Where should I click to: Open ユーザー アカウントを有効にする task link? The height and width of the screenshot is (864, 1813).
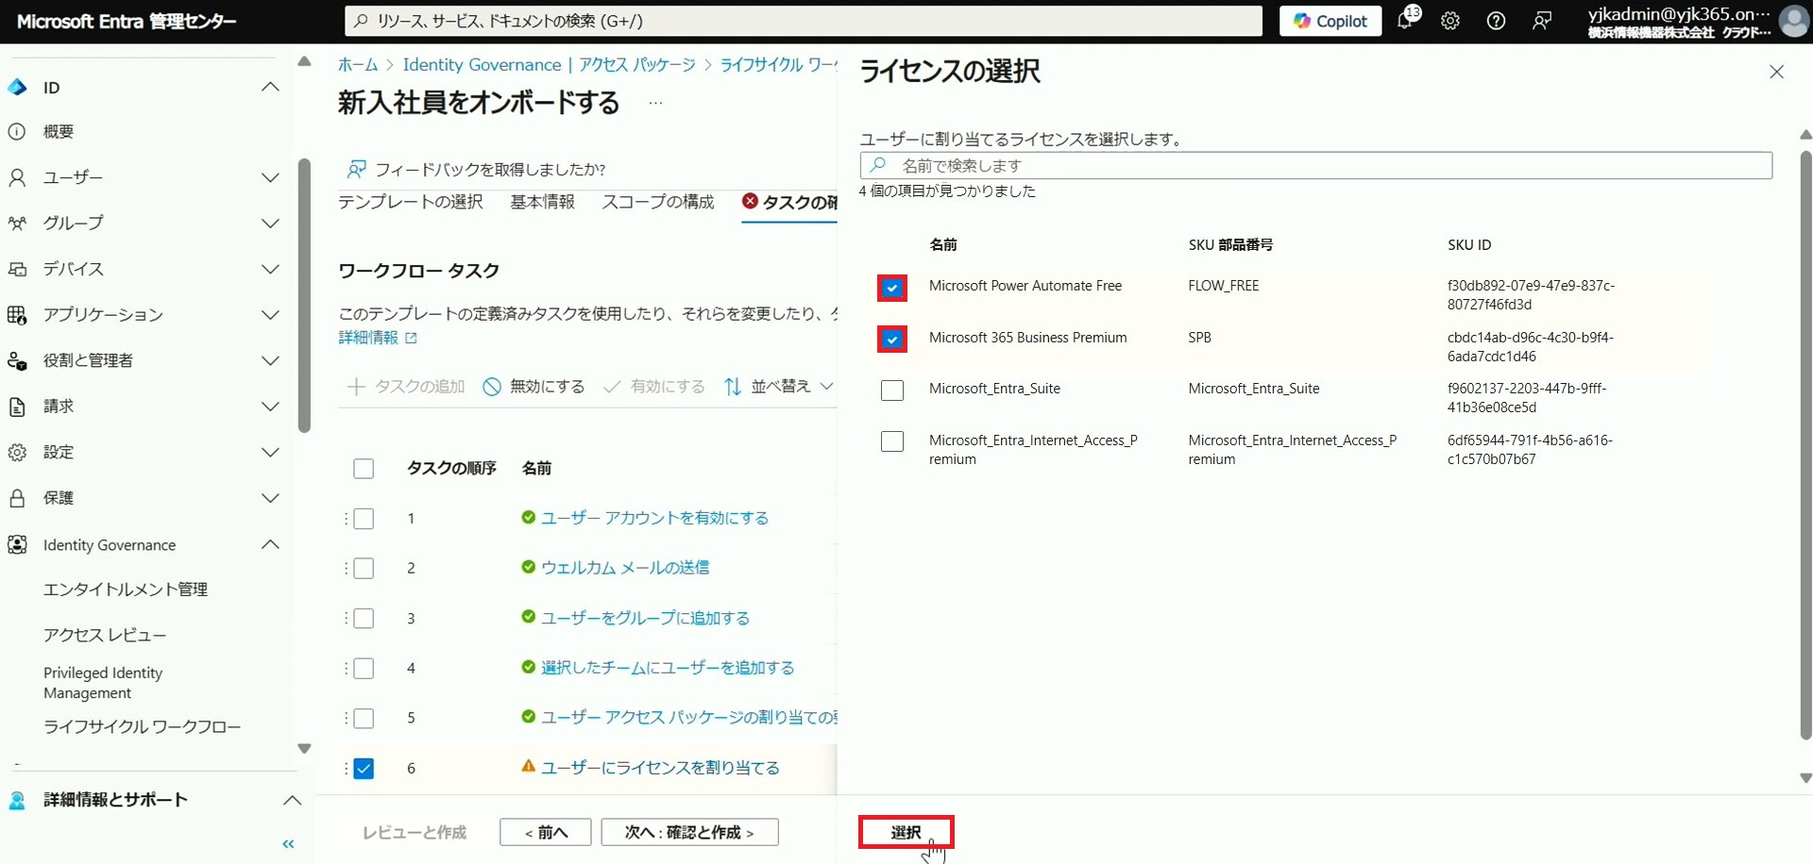654,518
